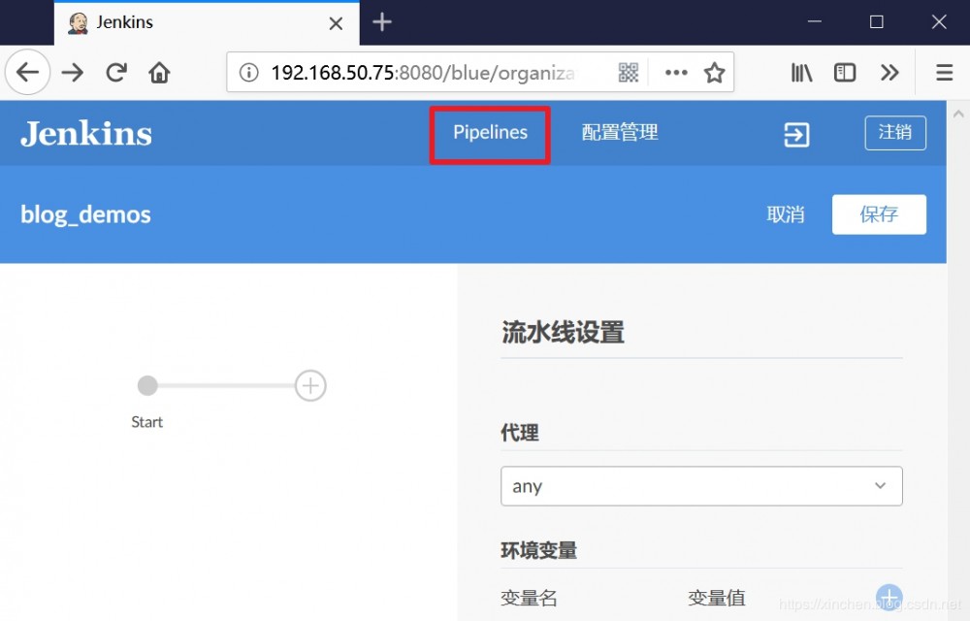Select the Start node on the pipeline
970x621 pixels.
(146, 385)
